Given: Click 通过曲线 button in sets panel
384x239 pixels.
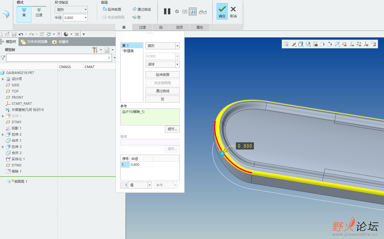Looking at the screenshot, I should (x=163, y=91).
